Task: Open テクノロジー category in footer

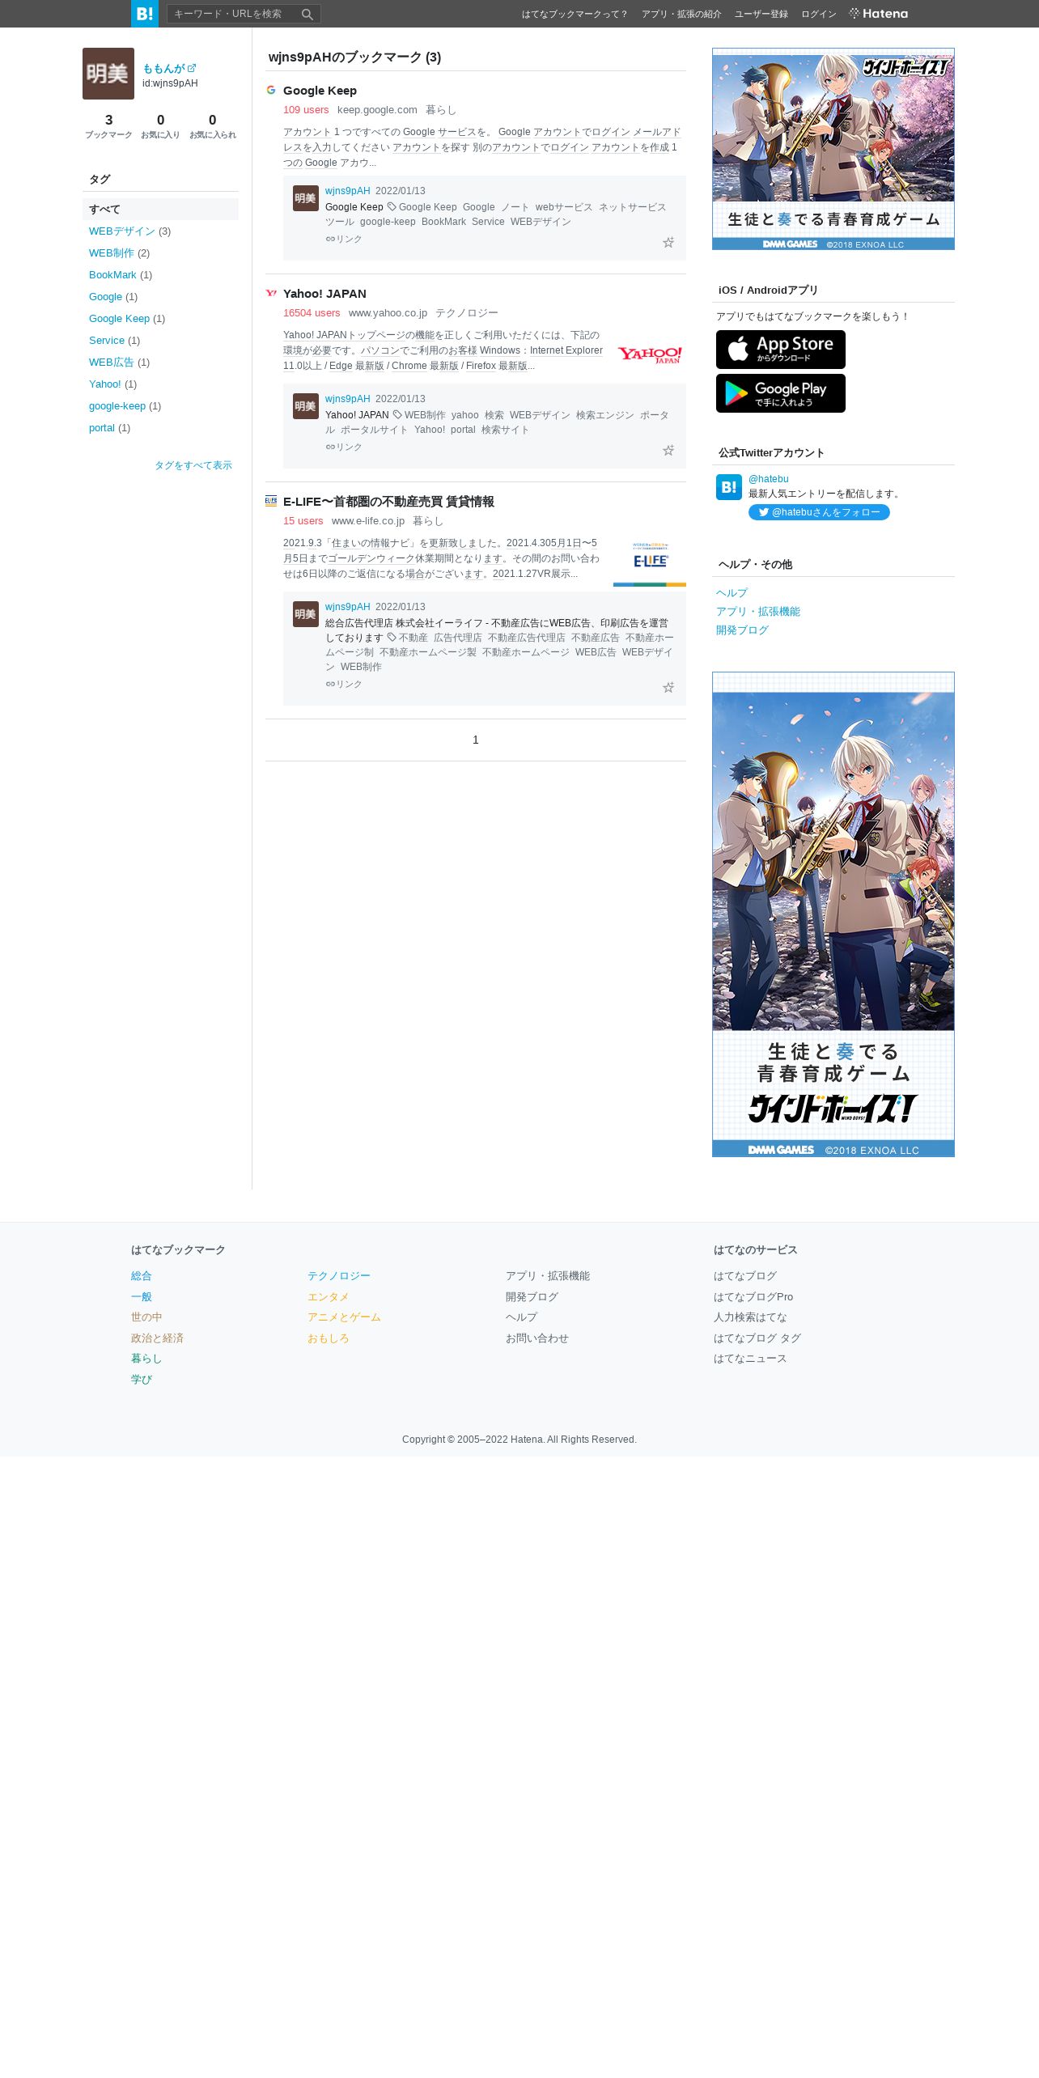Action: point(339,1275)
